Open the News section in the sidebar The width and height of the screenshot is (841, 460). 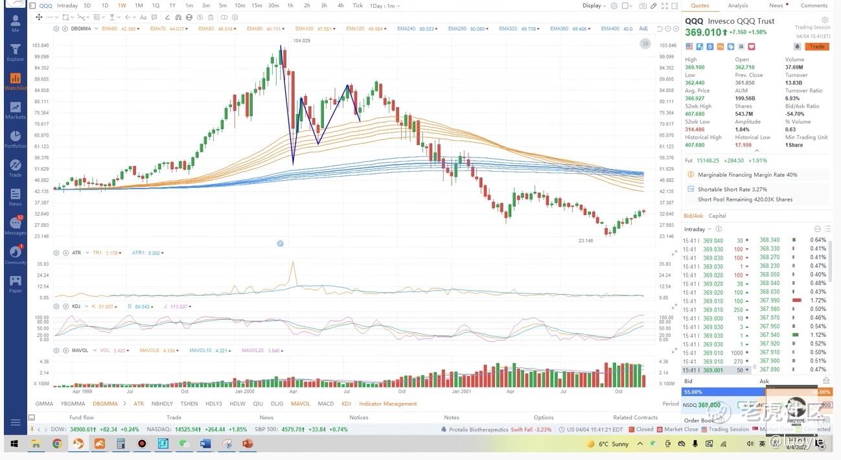15,198
